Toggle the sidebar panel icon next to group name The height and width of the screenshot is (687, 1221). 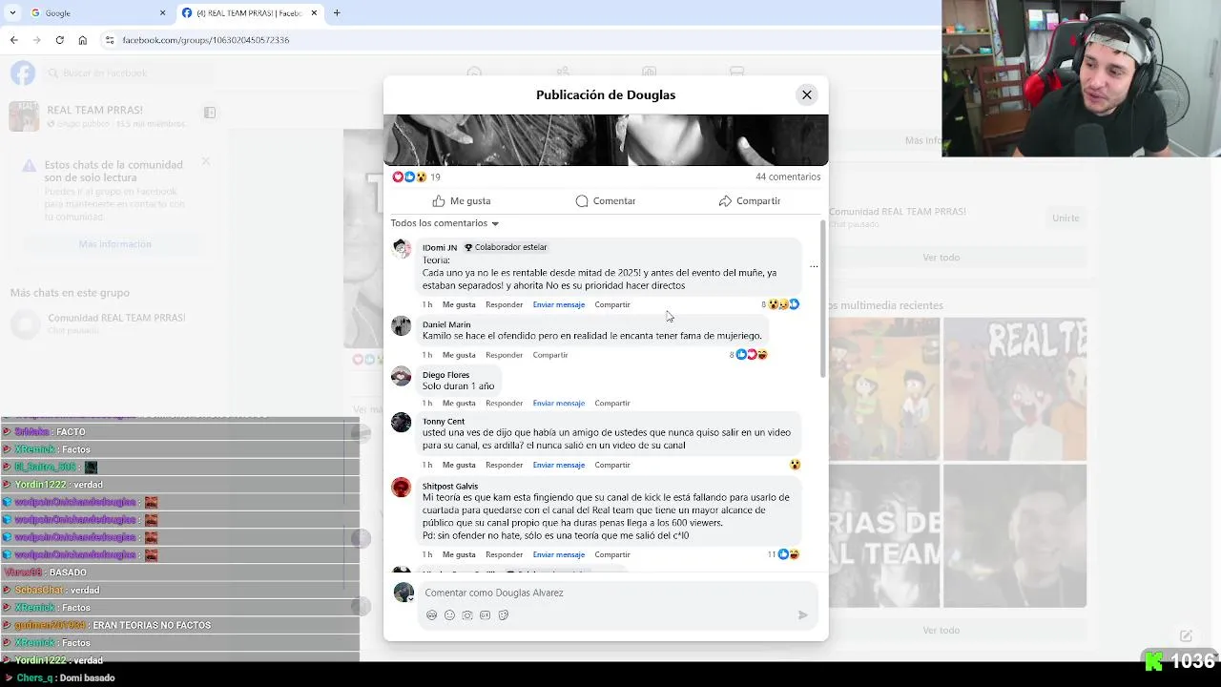(x=210, y=113)
